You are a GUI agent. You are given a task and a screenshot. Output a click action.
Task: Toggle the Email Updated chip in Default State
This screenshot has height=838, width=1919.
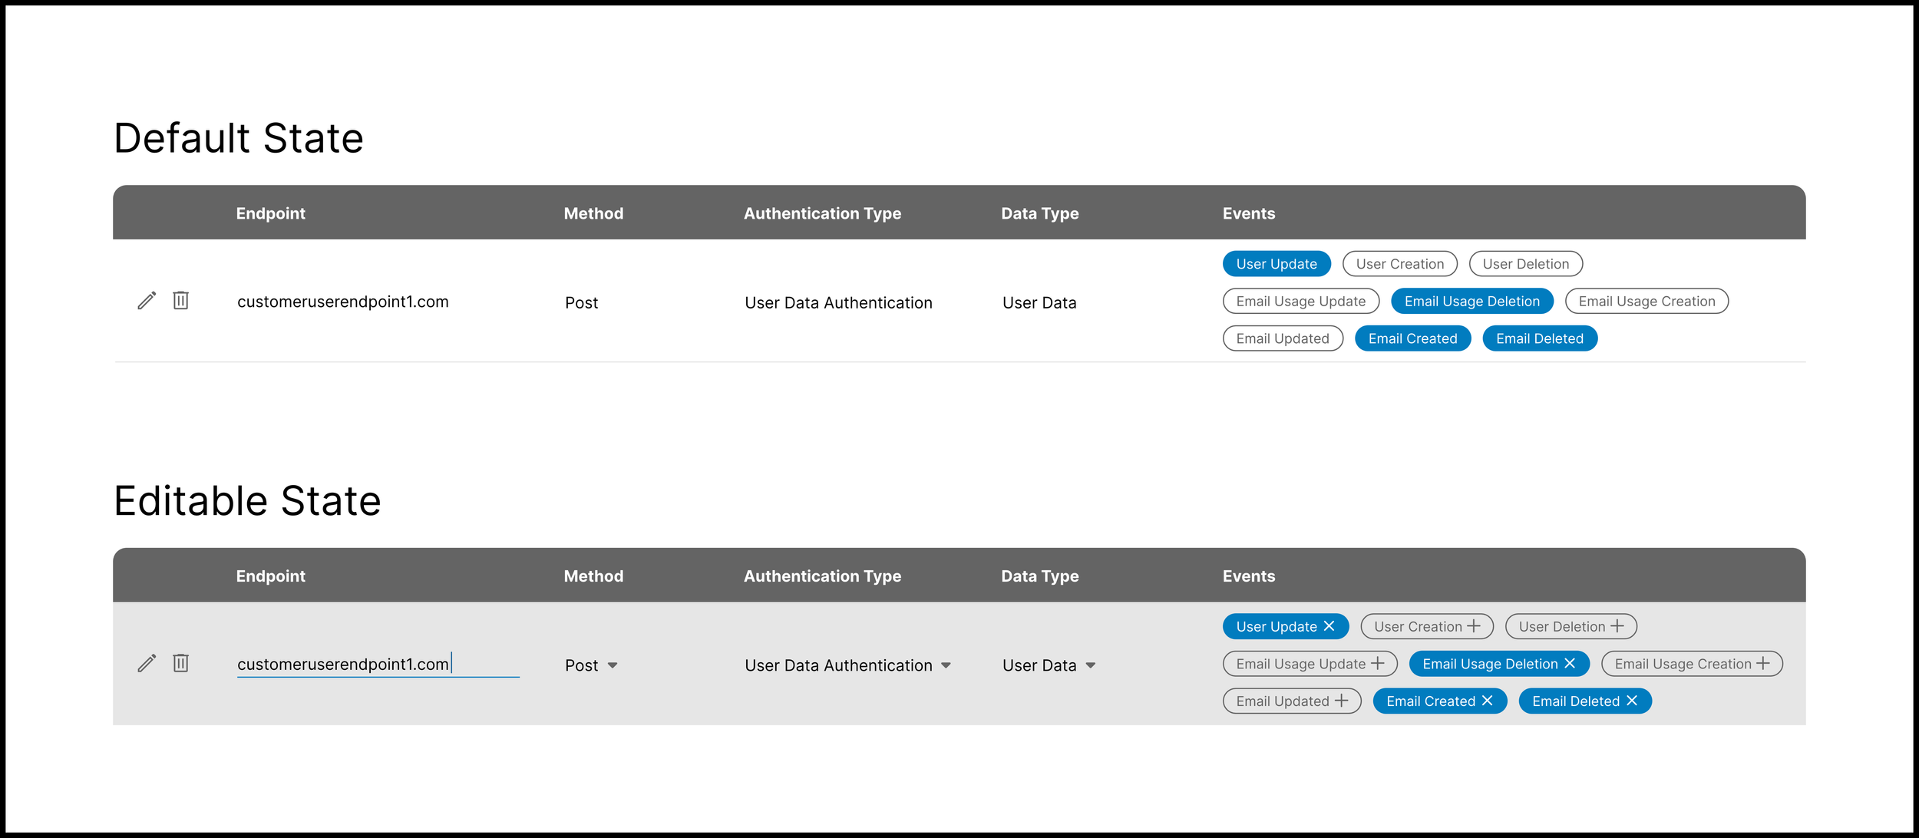tap(1282, 338)
